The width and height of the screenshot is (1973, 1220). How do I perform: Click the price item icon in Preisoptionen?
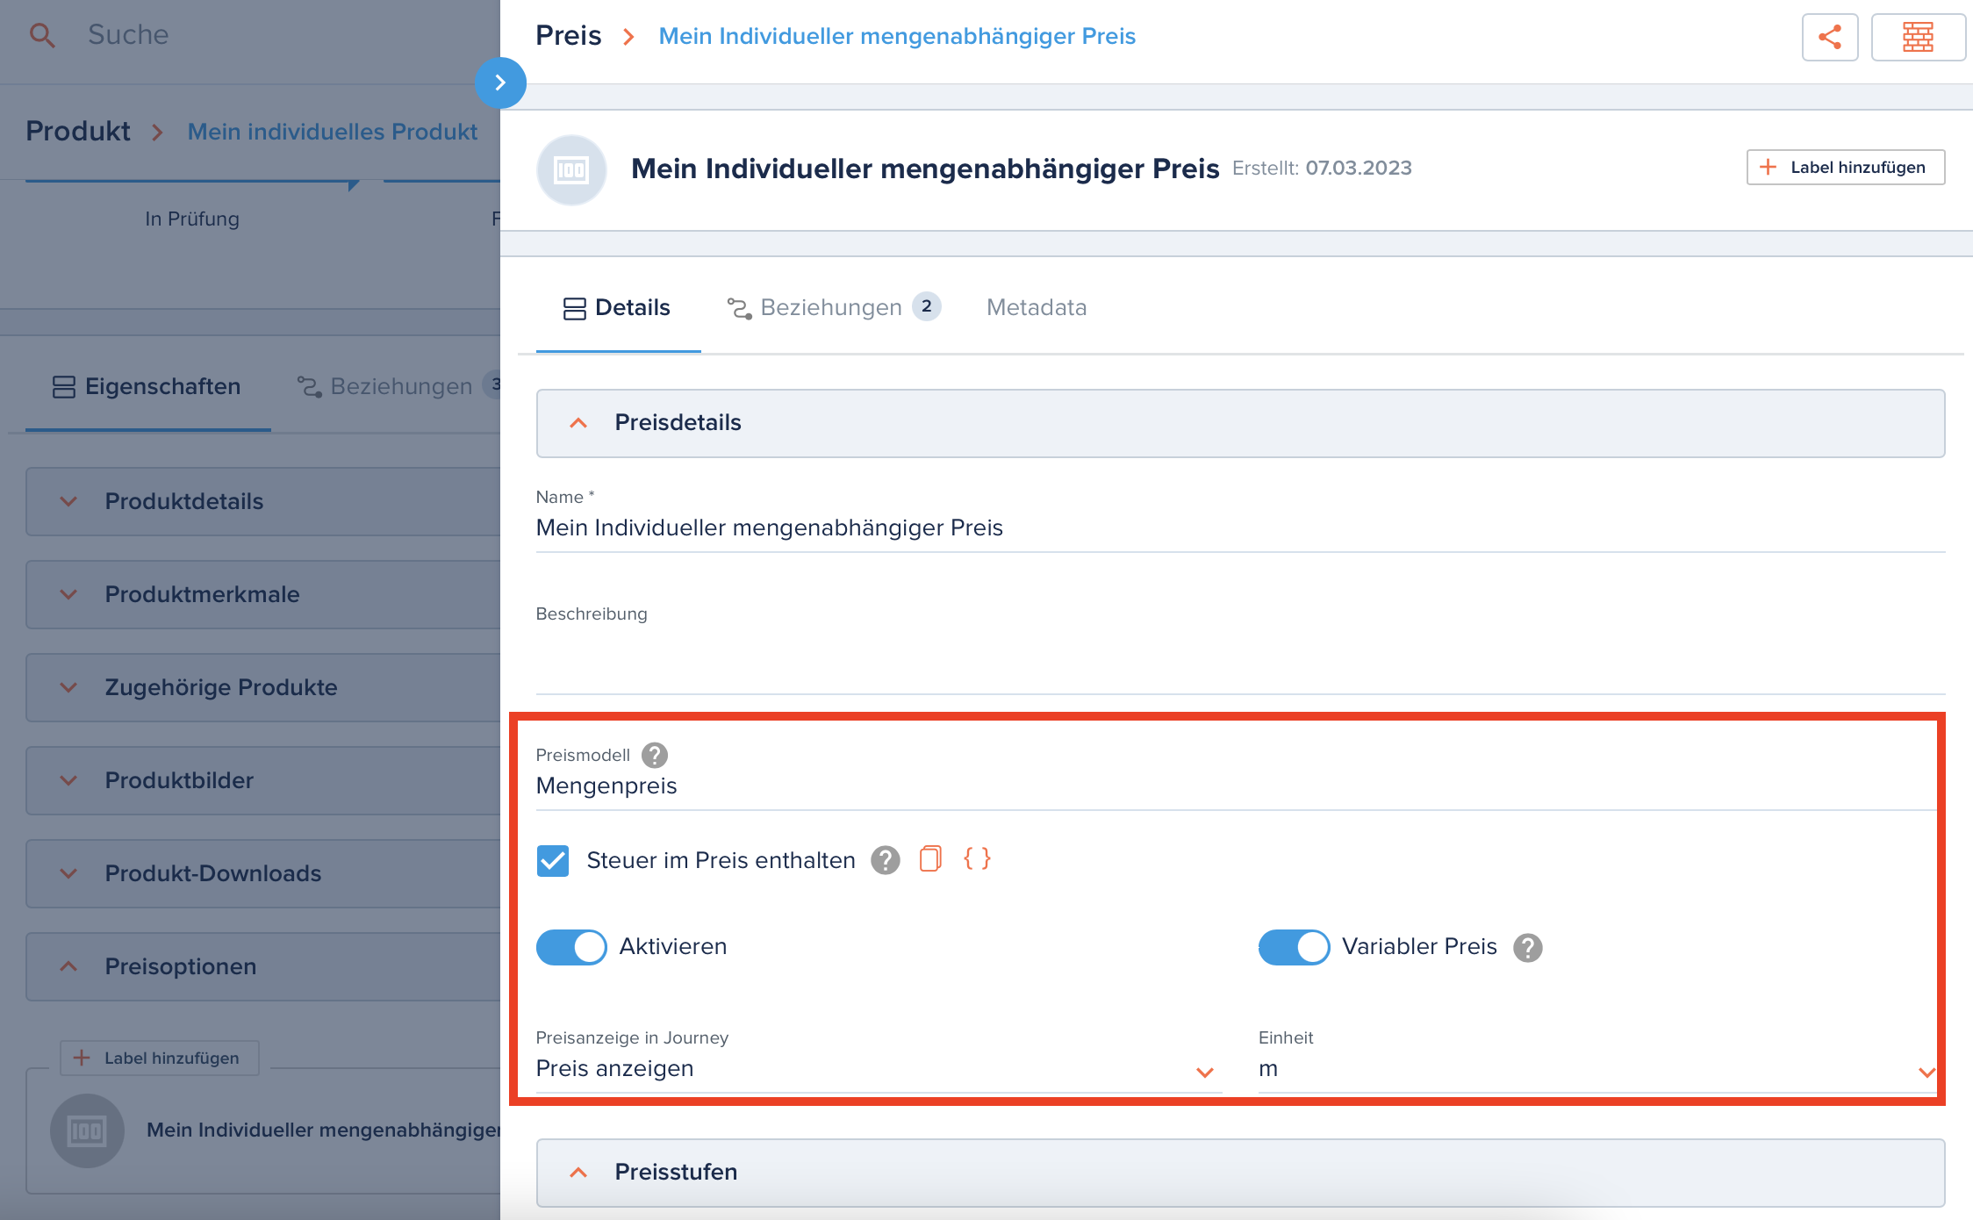87,1130
